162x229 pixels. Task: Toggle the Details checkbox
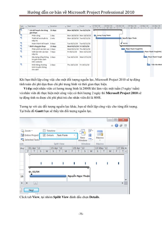pos(44,135)
